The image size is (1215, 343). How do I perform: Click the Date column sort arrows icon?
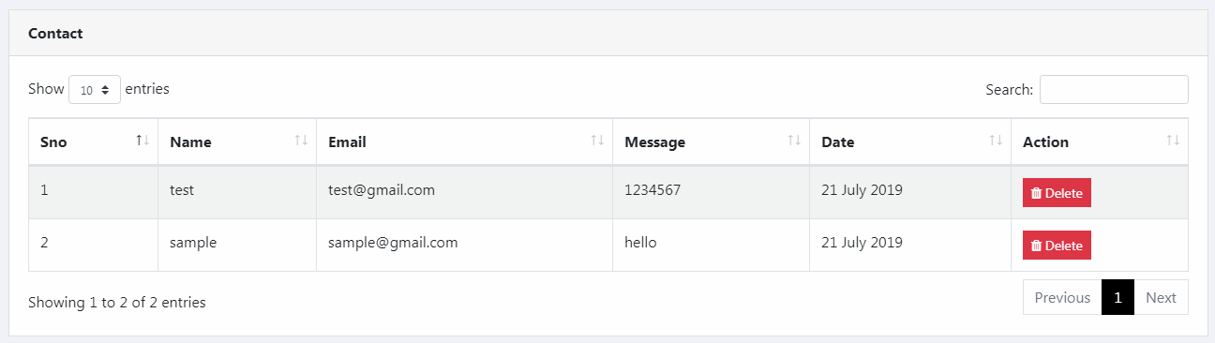(996, 141)
